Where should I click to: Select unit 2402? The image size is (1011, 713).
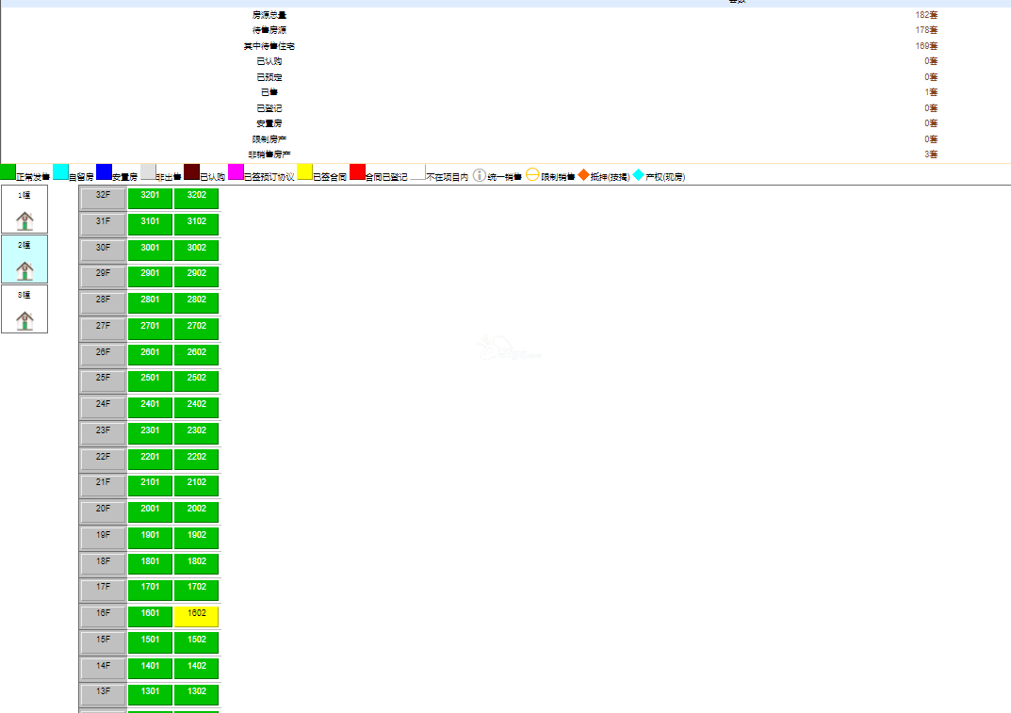197,408
